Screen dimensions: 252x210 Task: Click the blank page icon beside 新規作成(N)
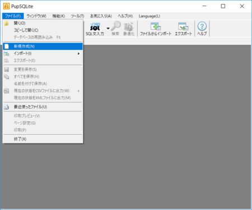click(7, 47)
